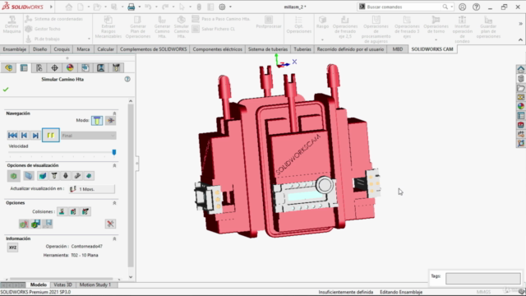Viewport: 526px width, 296px height.
Task: Collapse the ribbon with the up chevron
Action: (520, 40)
